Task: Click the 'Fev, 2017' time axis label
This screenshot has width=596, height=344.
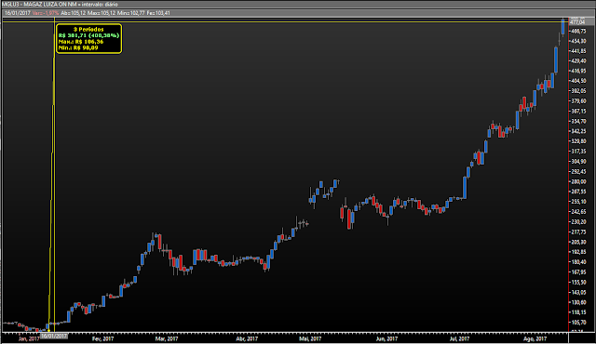Action: point(103,338)
